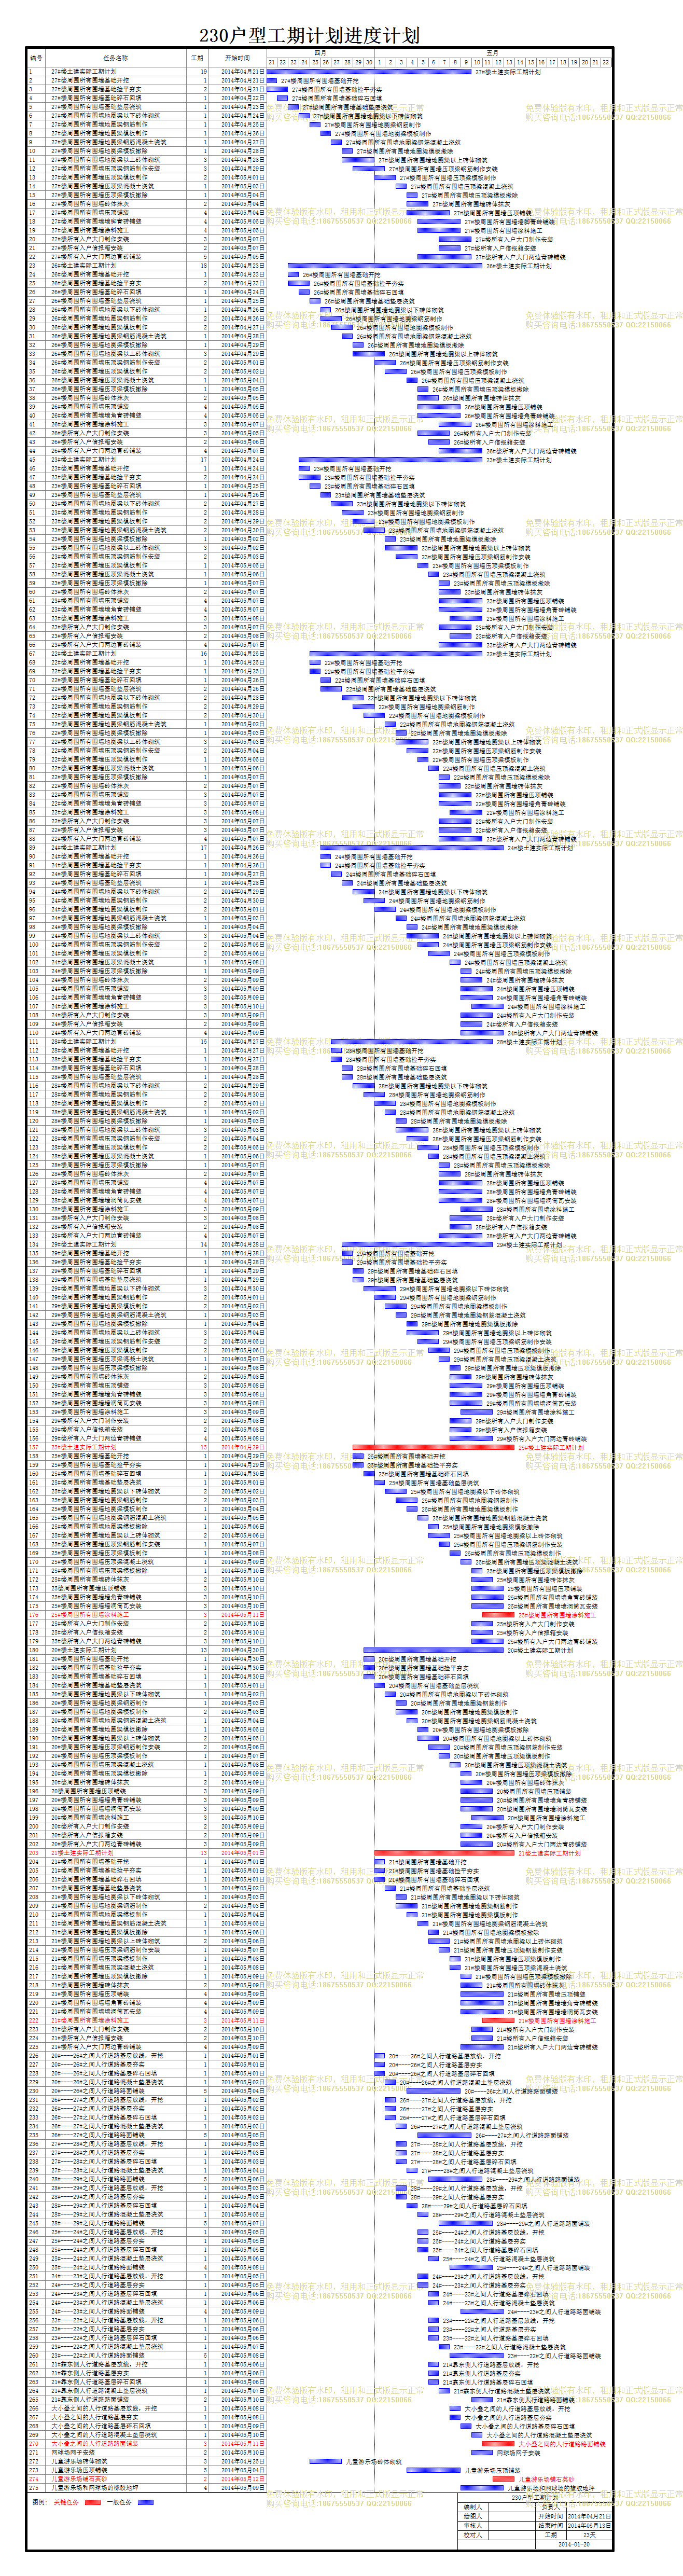Select the 任务名称 column header
The image size is (683, 2576).
click(116, 58)
